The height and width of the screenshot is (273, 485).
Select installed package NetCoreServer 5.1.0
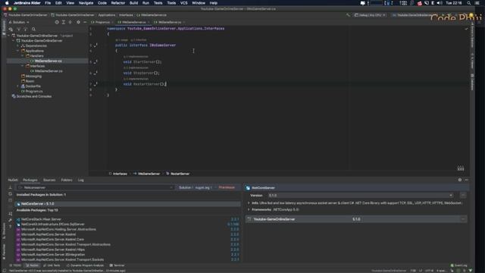click(128, 204)
